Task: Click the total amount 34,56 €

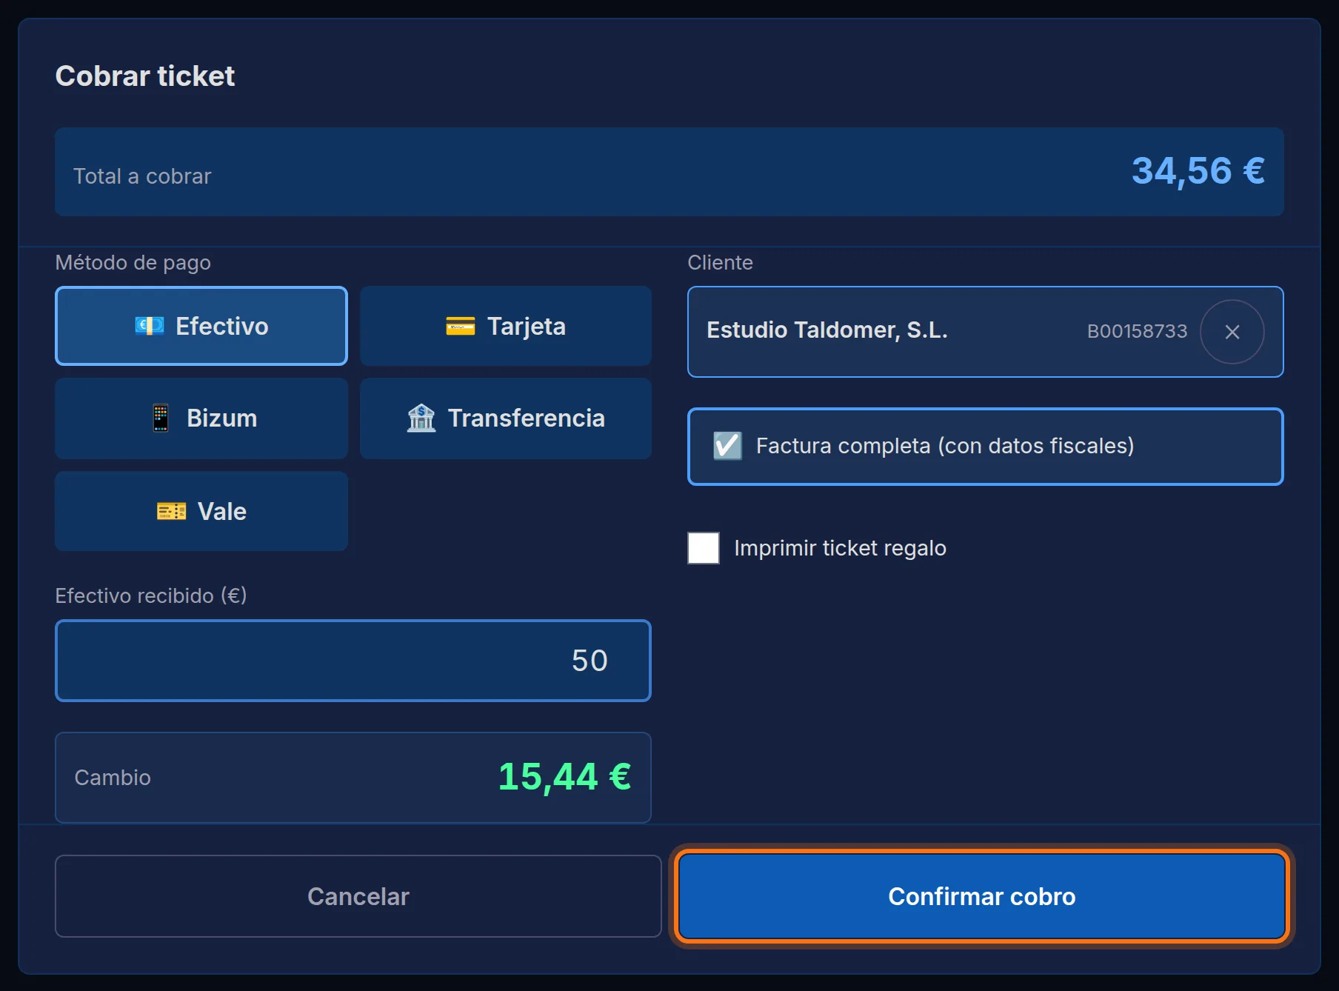Action: click(1198, 171)
